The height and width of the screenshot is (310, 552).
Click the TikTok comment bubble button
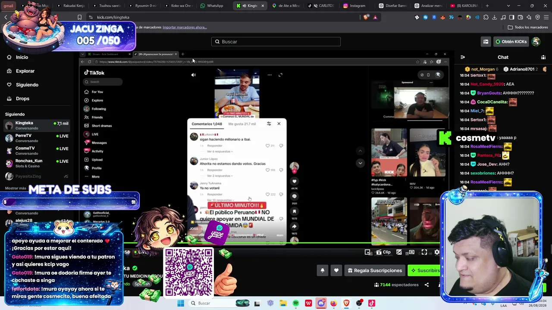pos(295,196)
